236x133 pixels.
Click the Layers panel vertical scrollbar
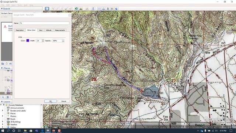pos(42,116)
